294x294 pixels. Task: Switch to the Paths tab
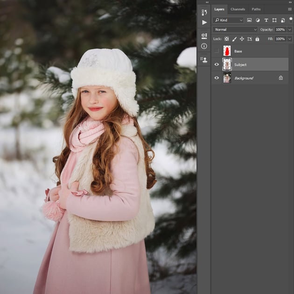point(256,9)
